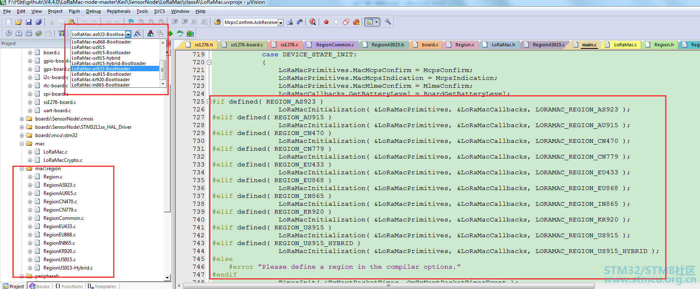This screenshot has height=289, width=700.
Task: Select RegionEU868.c in the project tree
Action: pos(60,235)
